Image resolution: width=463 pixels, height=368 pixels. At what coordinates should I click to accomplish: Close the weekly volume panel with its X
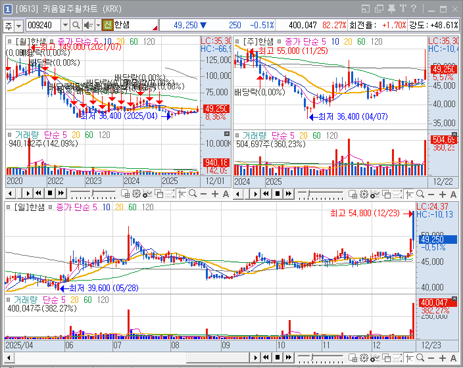point(454,134)
